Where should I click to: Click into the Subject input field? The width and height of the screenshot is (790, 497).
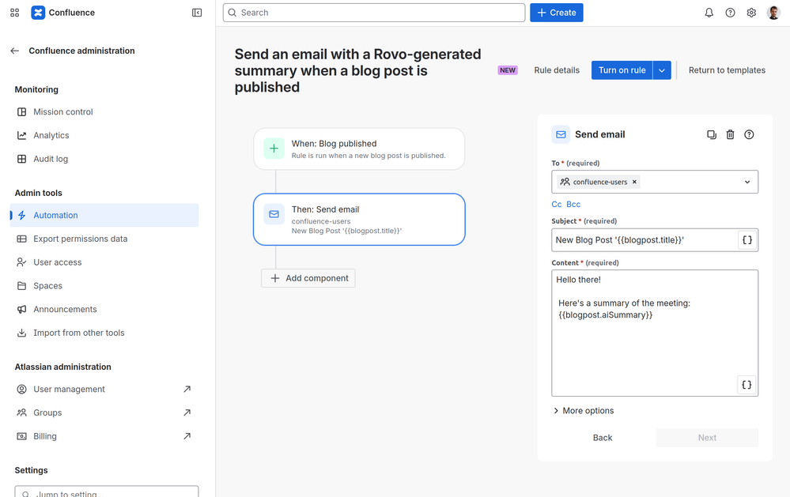645,240
